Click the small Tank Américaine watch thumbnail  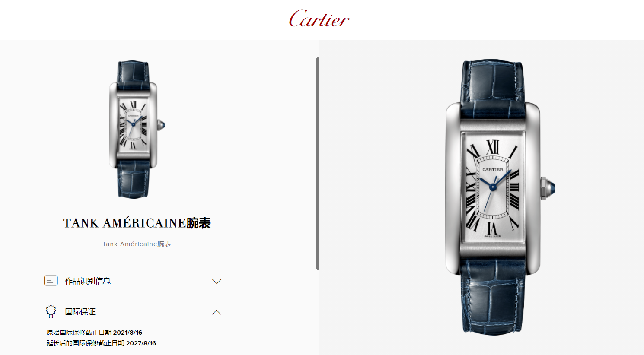point(137,130)
